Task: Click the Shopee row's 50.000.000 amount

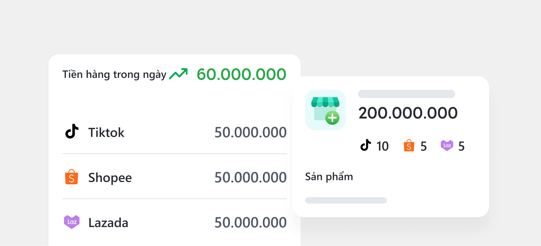Action: [x=250, y=178]
